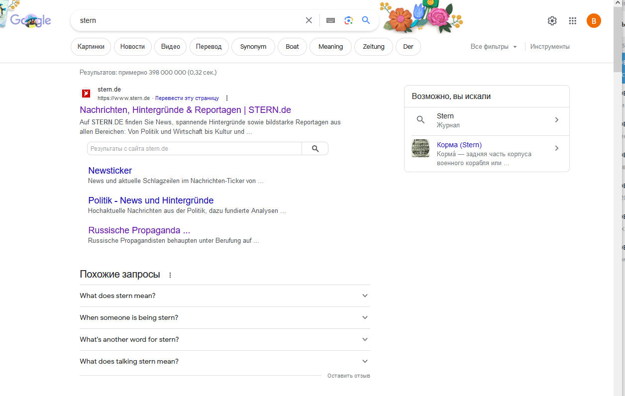
Task: Expand 'What does stern mean?' question
Action: click(x=365, y=296)
